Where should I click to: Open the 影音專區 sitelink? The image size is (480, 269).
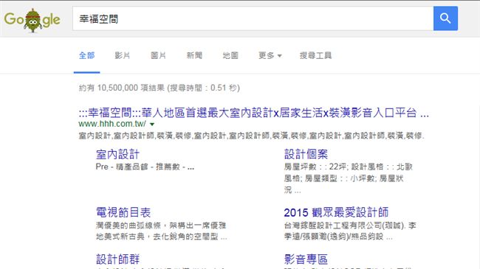[x=306, y=259]
